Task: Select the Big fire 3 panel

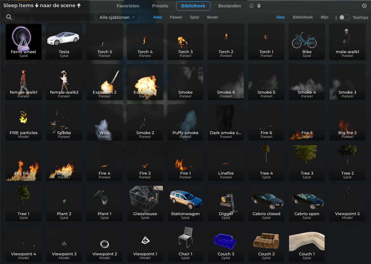Action: click(347, 123)
